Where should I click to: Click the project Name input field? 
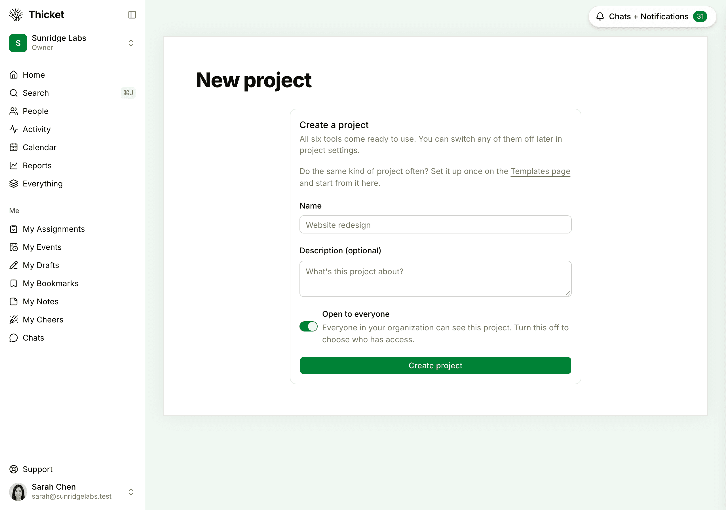435,225
